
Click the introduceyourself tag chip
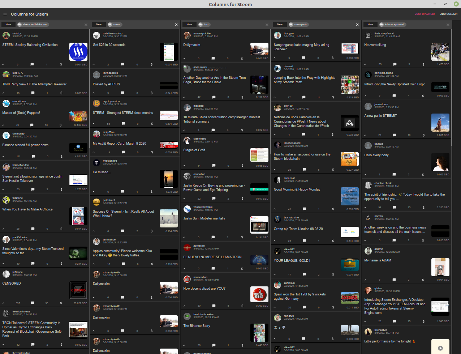[x=392, y=25]
